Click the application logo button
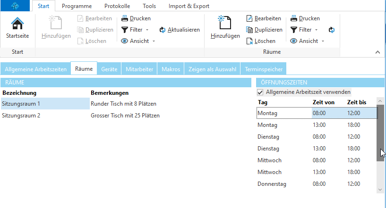 [15, 6]
